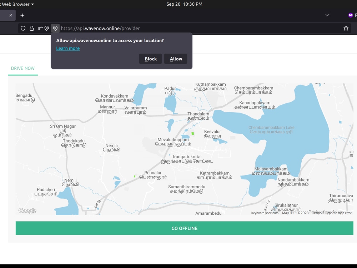The width and height of the screenshot is (357, 268).
Task: Open site security padlock info
Action: click(32, 28)
